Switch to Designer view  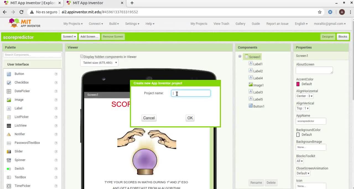tap(328, 36)
